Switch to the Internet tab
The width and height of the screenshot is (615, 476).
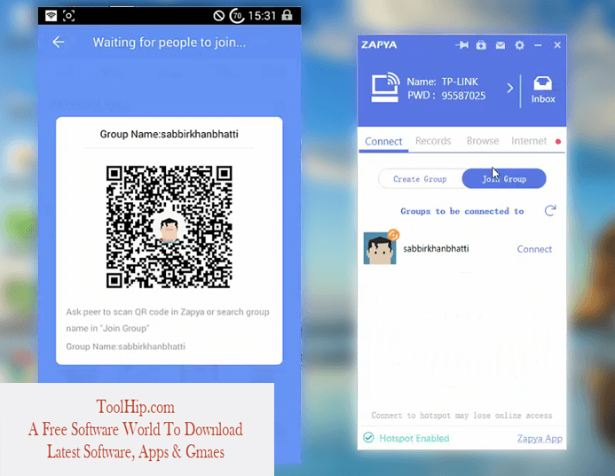(x=529, y=141)
